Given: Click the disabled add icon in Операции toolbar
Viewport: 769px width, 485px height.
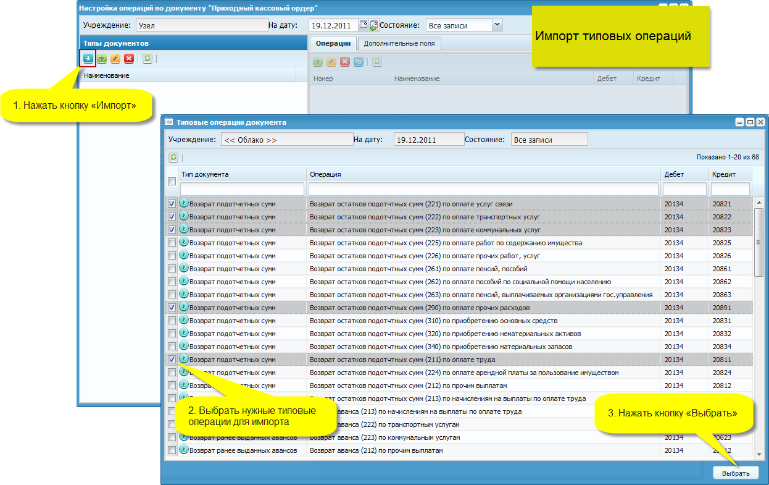Looking at the screenshot, I should point(318,62).
